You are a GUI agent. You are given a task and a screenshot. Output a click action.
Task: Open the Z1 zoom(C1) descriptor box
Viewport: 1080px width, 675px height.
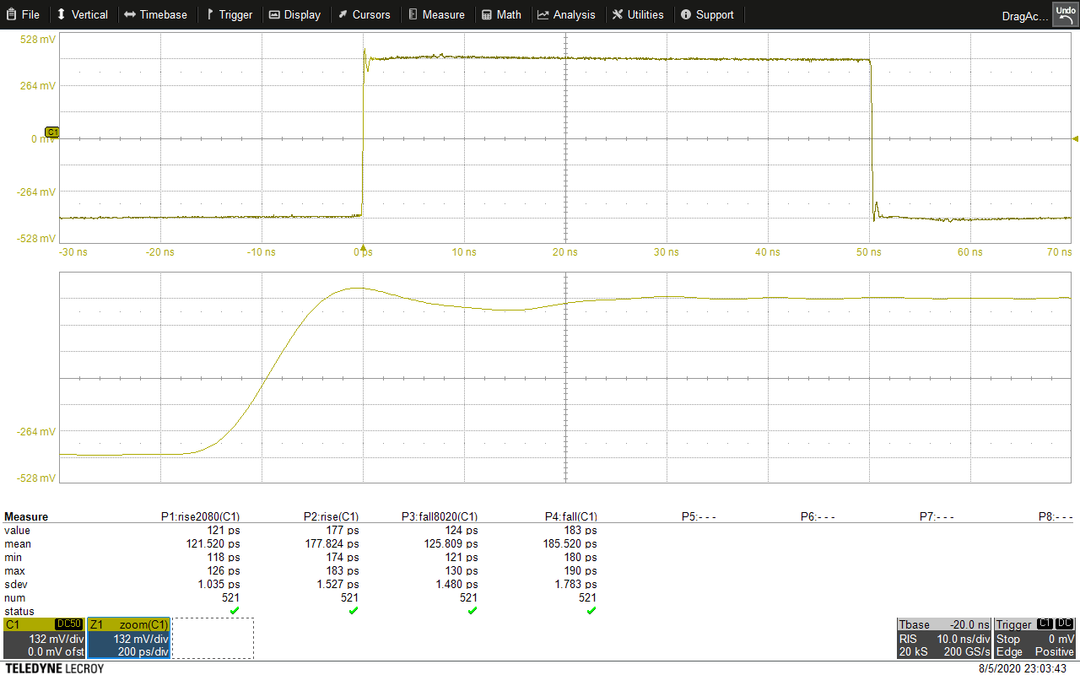129,638
